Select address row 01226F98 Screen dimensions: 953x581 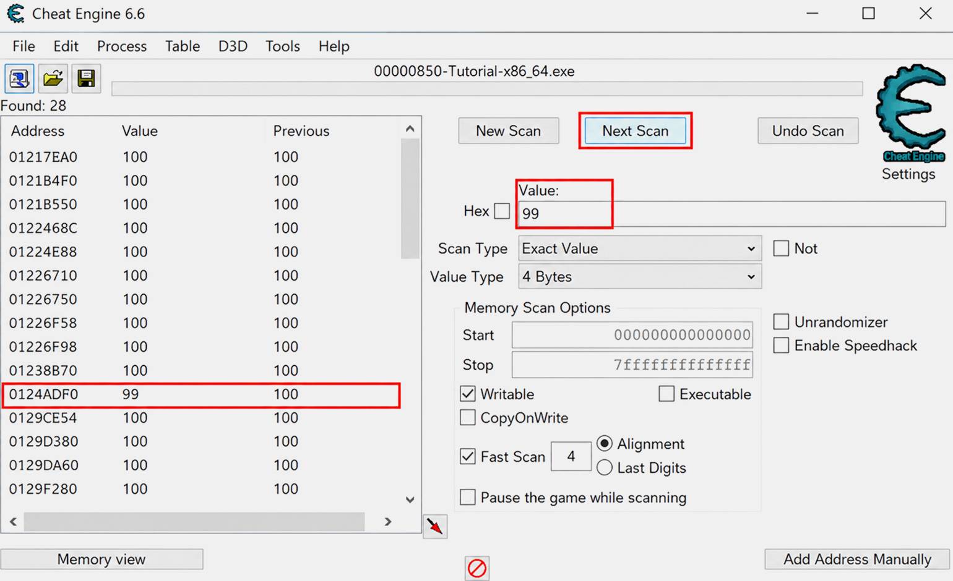click(x=202, y=347)
